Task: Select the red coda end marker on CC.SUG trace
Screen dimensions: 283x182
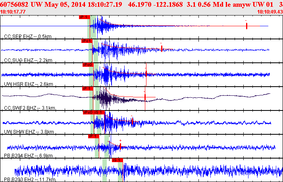Action: coord(162,48)
